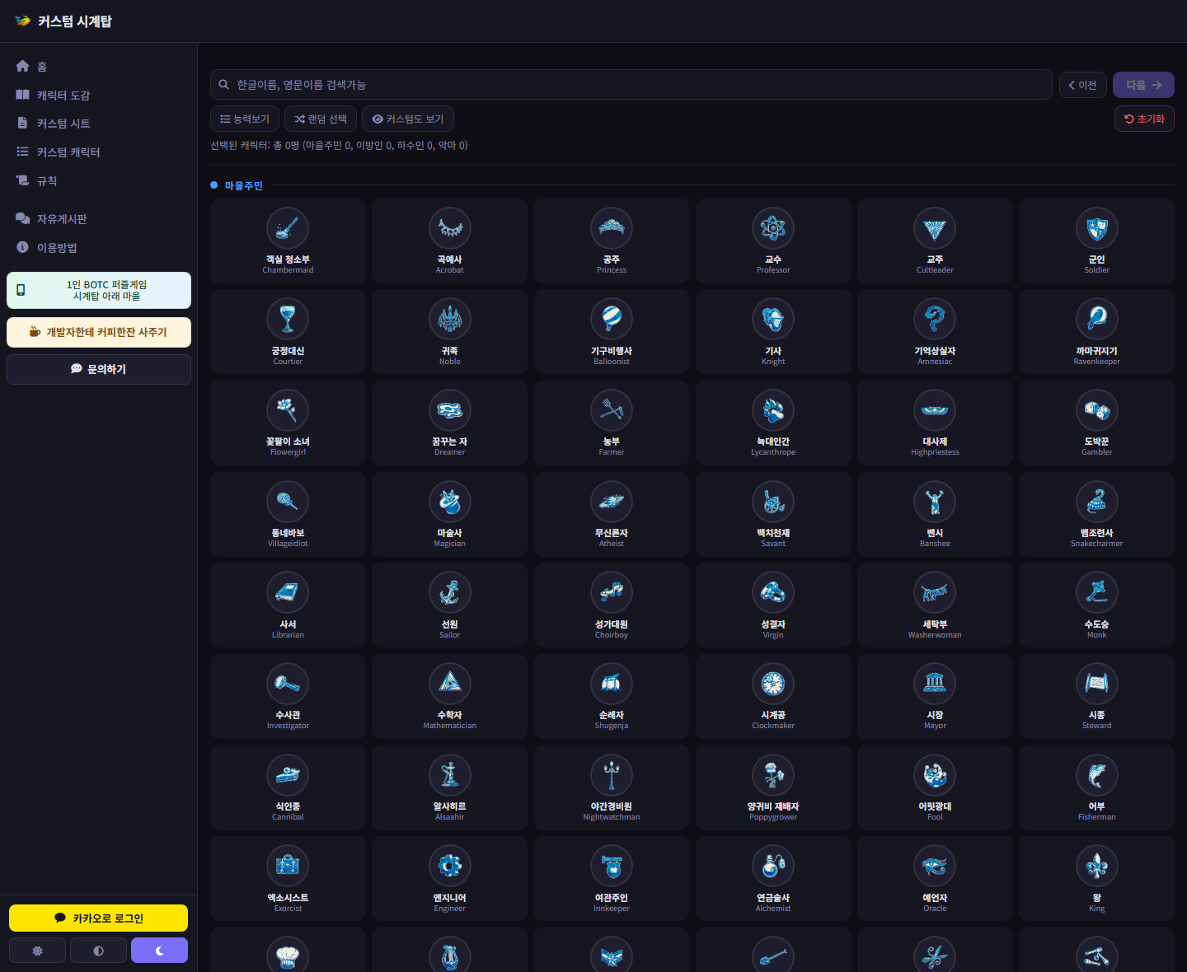The image size is (1187, 972).
Task: Show custom characters with 커스텀도 보기
Action: tap(408, 119)
